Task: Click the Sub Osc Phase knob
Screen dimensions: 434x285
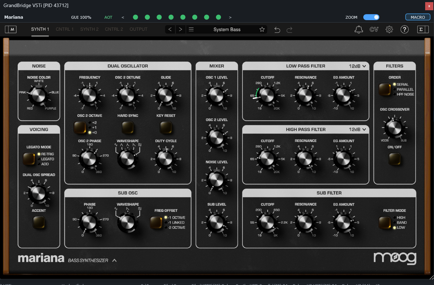Action: click(x=90, y=222)
